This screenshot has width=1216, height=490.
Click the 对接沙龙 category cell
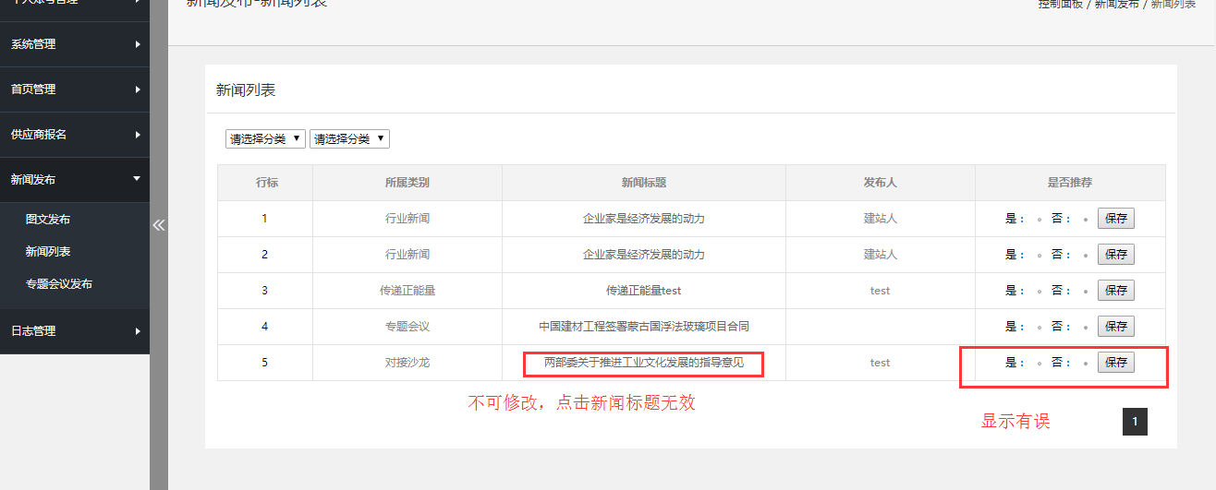coord(407,363)
